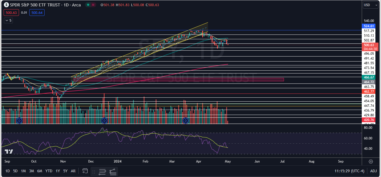The width and height of the screenshot is (381, 177).
Task: Open the Go to date calendar icon
Action: (85, 171)
